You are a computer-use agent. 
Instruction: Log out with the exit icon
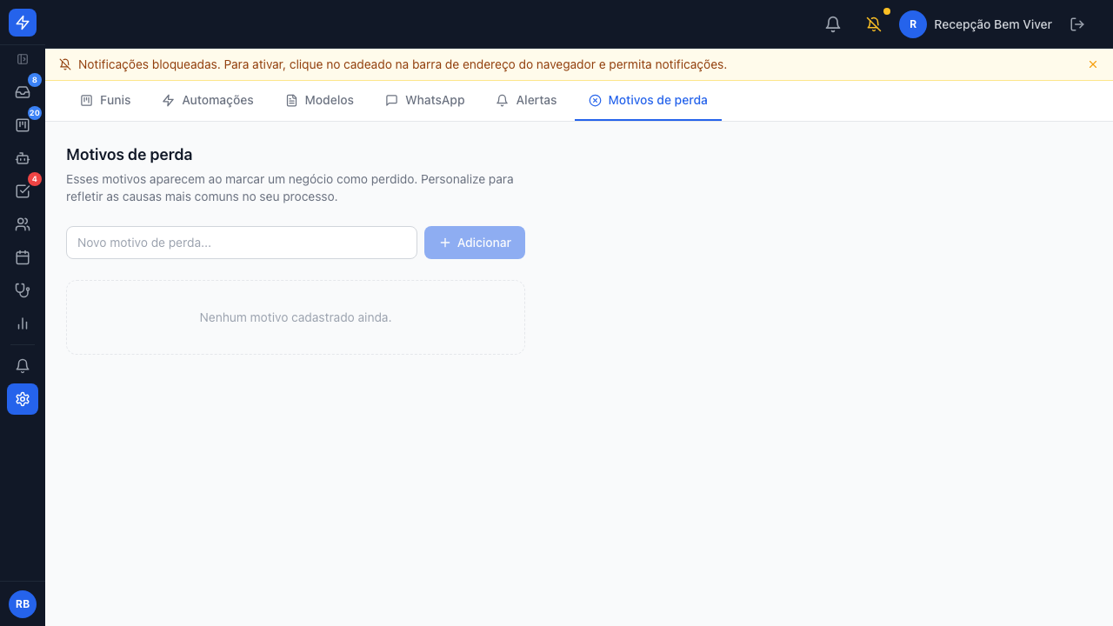[1077, 24]
